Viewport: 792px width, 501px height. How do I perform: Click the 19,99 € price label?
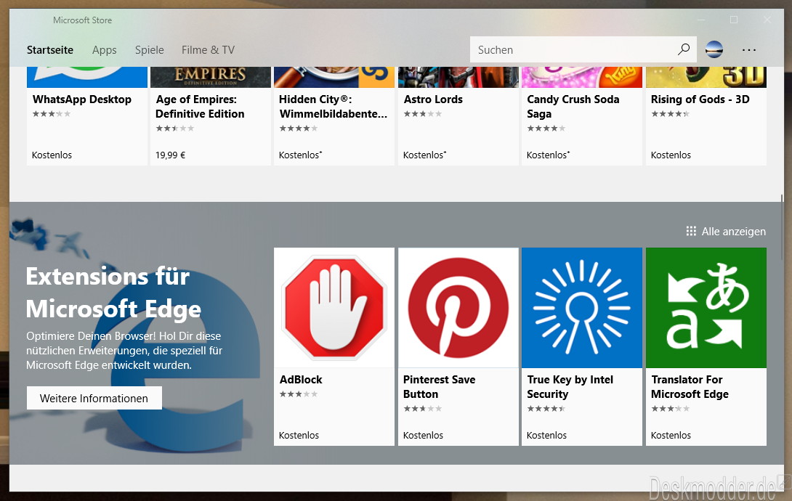[x=170, y=155]
